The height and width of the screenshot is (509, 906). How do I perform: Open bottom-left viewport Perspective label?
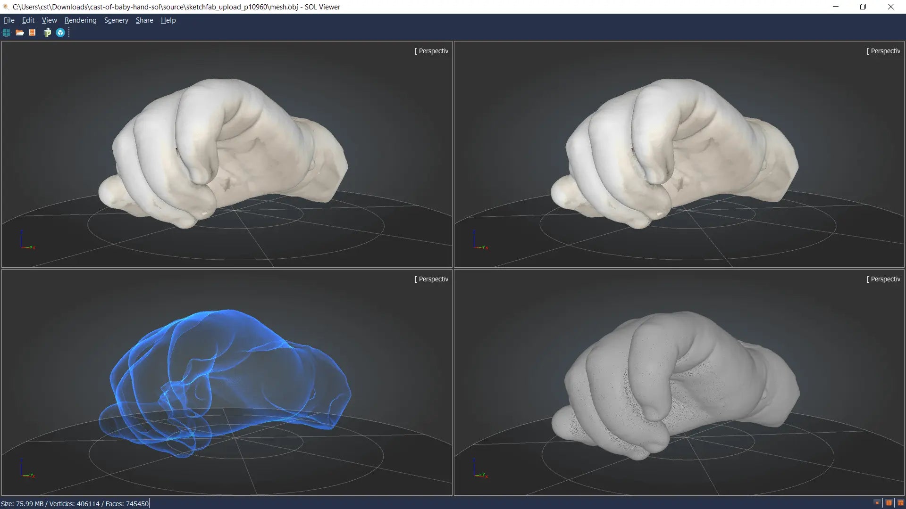(431, 279)
